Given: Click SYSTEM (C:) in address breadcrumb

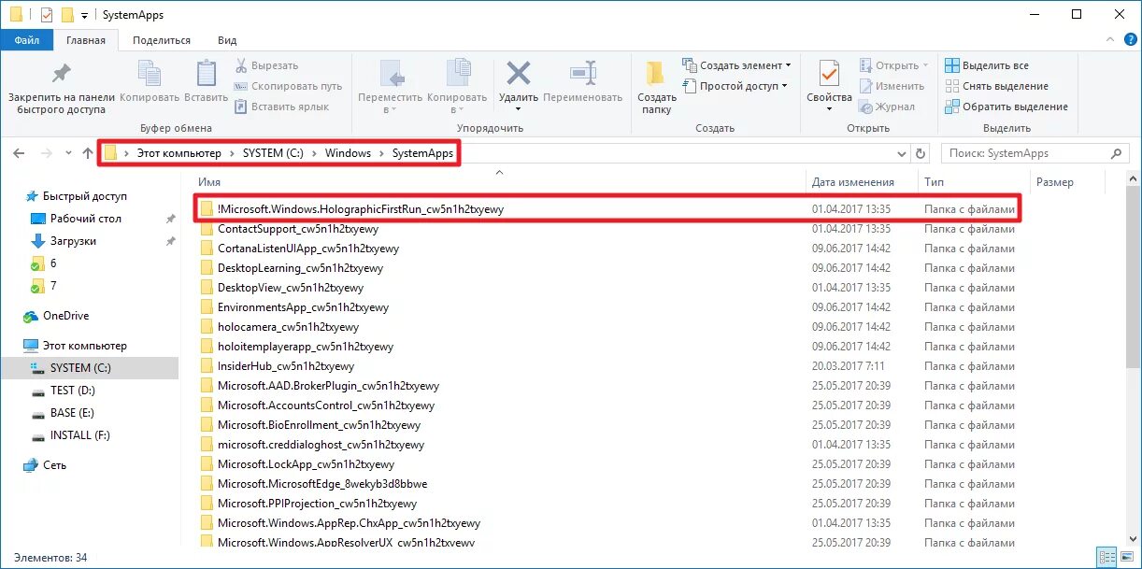Looking at the screenshot, I should pos(273,153).
